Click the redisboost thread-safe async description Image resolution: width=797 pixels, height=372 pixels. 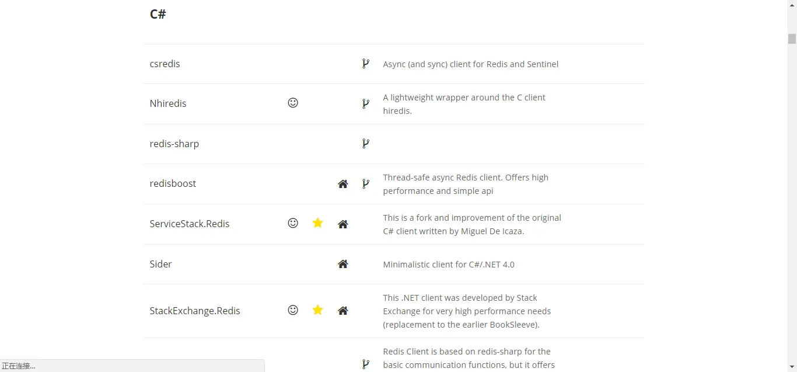[x=466, y=184]
